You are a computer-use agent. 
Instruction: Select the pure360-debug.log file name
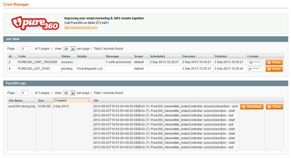point(22,106)
